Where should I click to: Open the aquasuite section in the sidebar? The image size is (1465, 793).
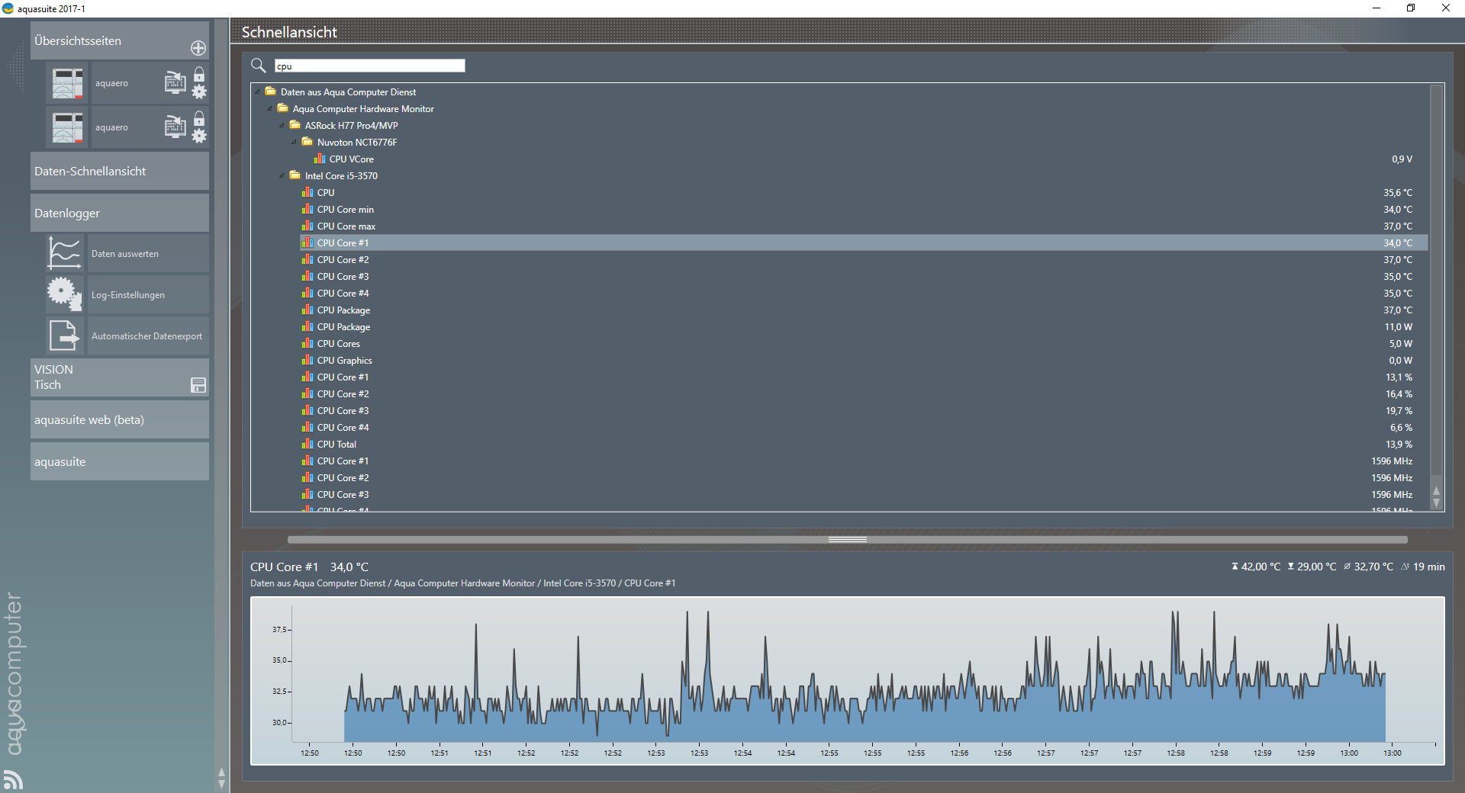(x=120, y=462)
